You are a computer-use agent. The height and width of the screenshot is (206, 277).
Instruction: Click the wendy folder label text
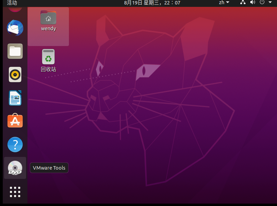(x=49, y=28)
